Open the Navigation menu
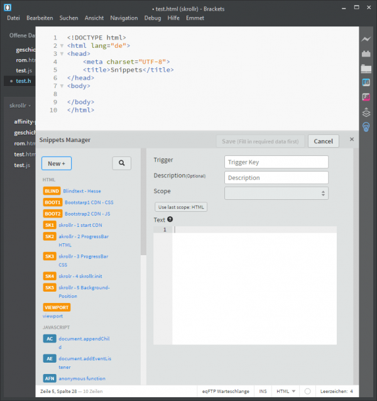 [x=124, y=18]
